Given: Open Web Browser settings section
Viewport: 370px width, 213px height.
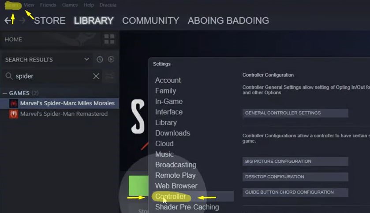Looking at the screenshot, I should click(x=176, y=186).
